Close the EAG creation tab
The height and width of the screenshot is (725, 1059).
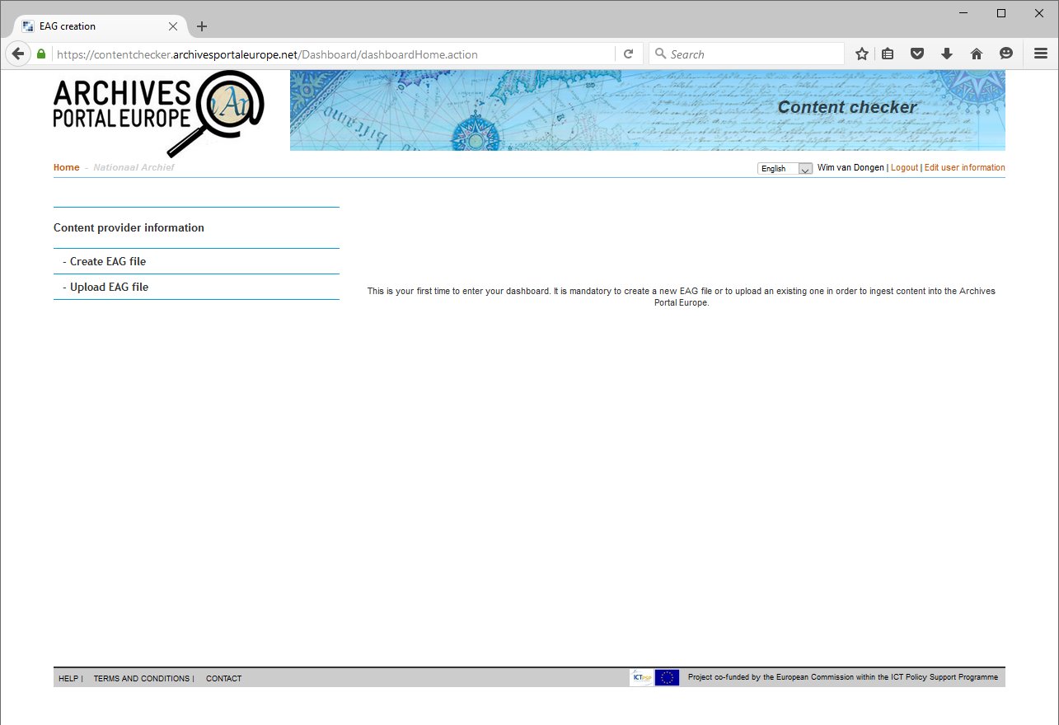(173, 26)
